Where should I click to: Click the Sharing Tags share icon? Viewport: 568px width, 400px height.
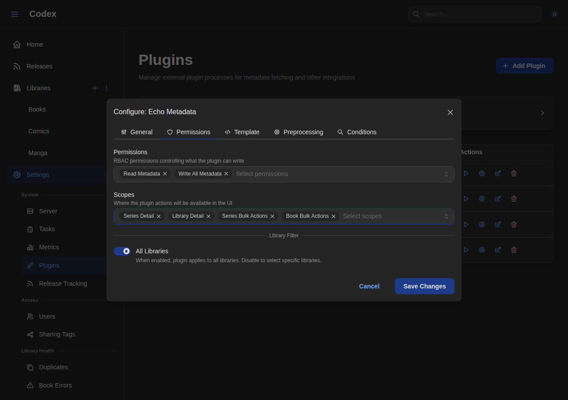click(x=30, y=334)
